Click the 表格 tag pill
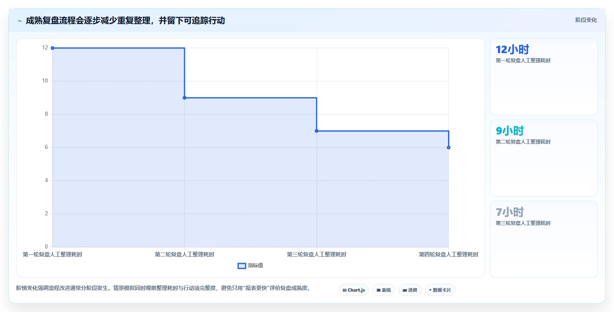The width and height of the screenshot is (614, 312). click(x=383, y=290)
